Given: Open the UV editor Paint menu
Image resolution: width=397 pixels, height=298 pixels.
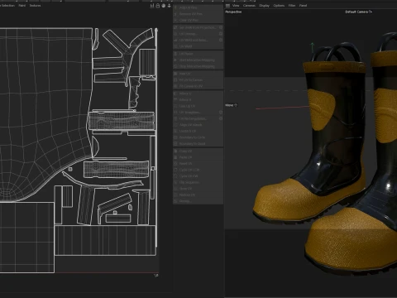Looking at the screenshot, I should pos(22,6).
